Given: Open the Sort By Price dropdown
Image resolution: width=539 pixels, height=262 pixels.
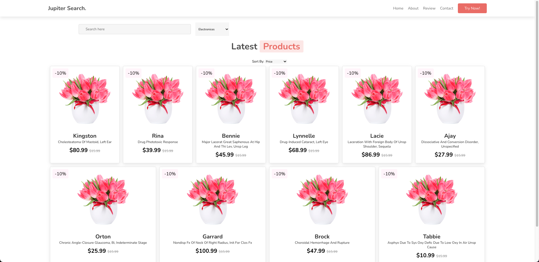Looking at the screenshot, I should coord(276,61).
